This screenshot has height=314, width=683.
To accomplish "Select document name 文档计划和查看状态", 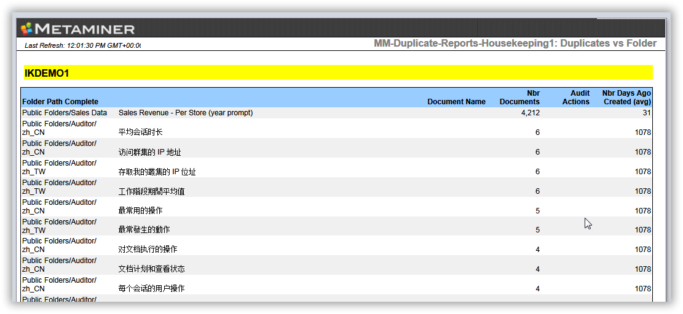I will coord(152,269).
